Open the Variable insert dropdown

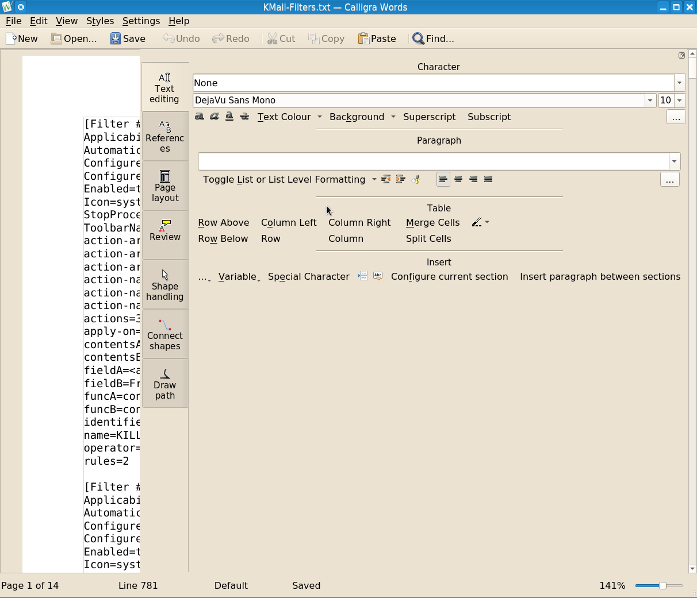pos(239,276)
